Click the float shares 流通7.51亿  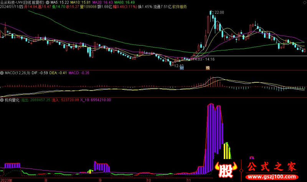pyautogui.click(x=162, y=7)
